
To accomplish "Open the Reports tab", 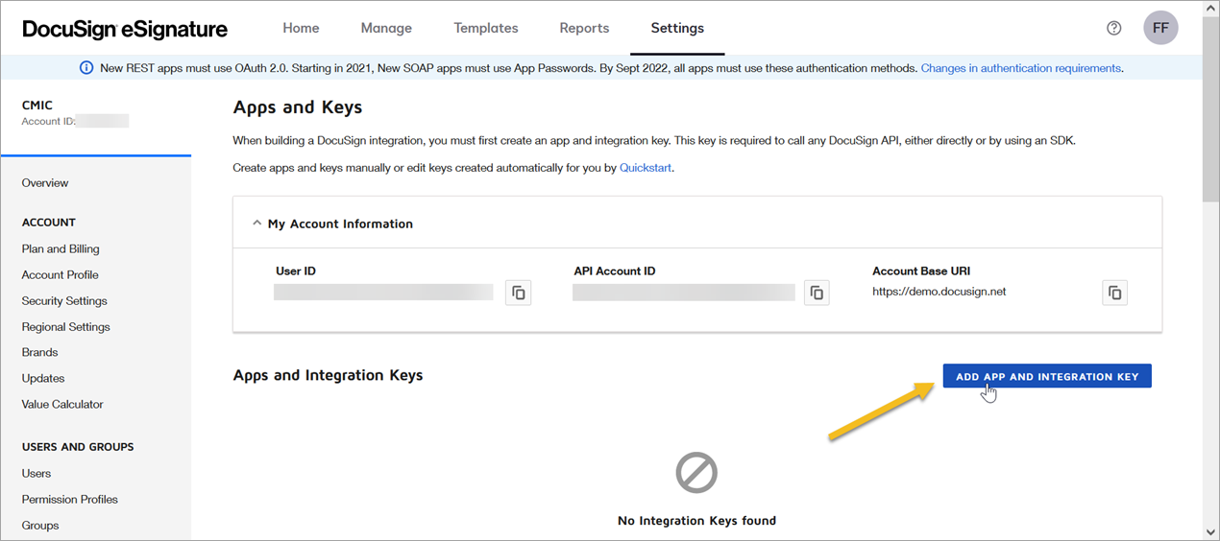I will [x=584, y=28].
